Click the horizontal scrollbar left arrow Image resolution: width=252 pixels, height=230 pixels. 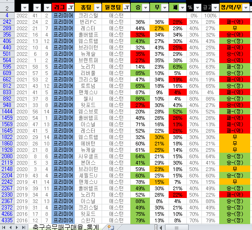point(161,228)
